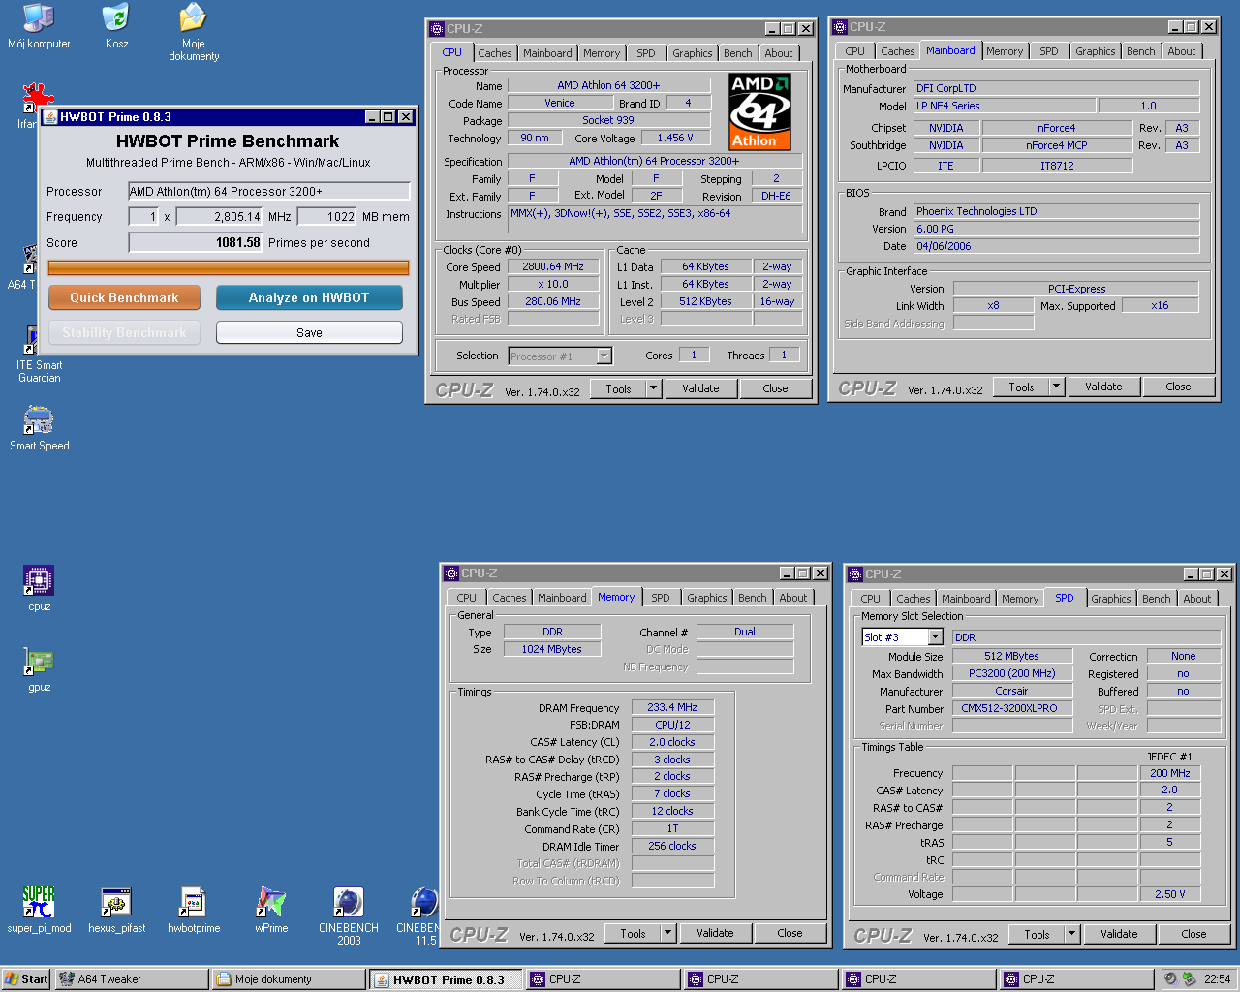Launch the Smart Speed desktop shortcut
The image size is (1240, 992).
(x=39, y=428)
